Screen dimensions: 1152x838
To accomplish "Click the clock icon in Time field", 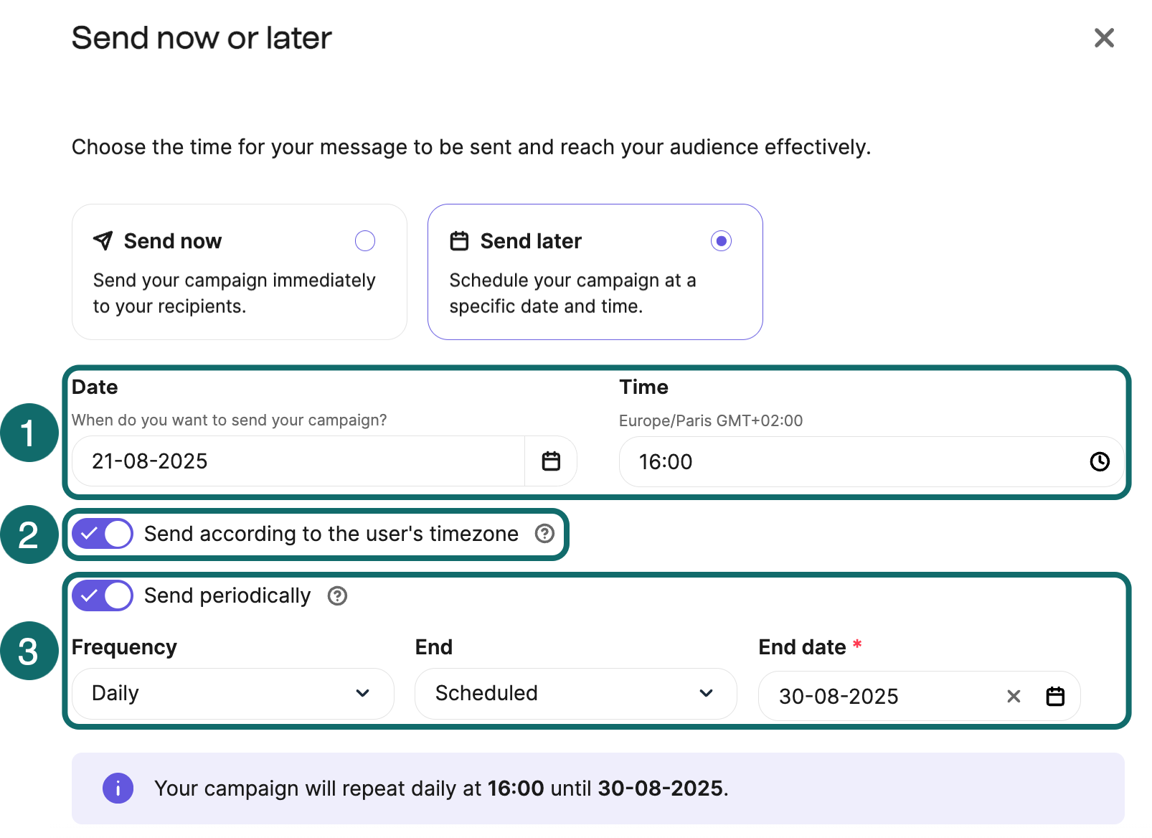I will pyautogui.click(x=1099, y=461).
